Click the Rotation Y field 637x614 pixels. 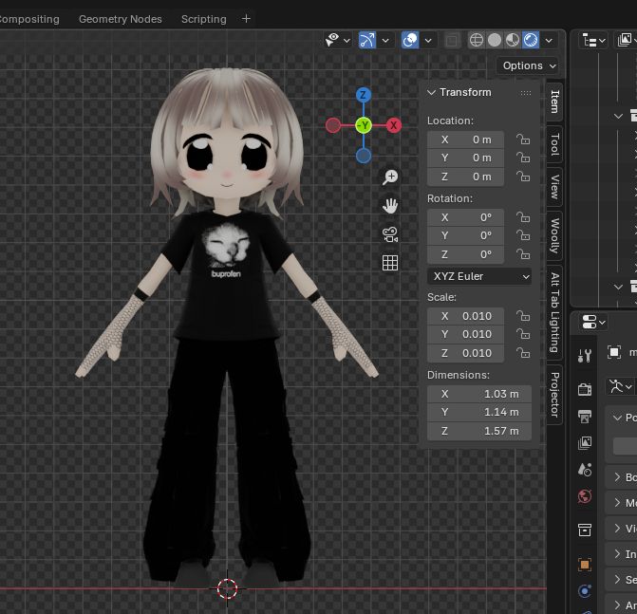465,235
